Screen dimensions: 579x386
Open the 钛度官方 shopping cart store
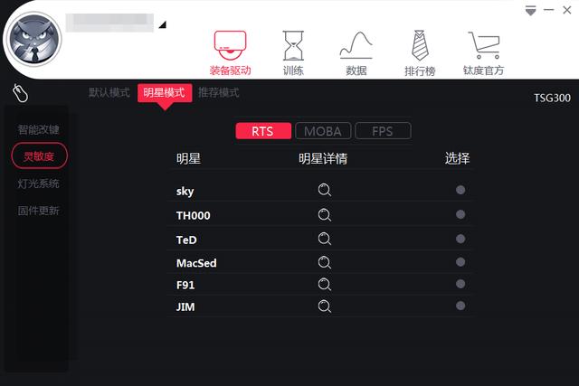483,52
